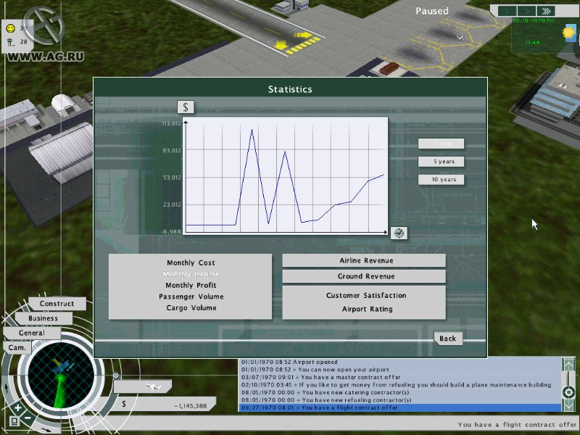Click the bottom status bar message

(517, 425)
